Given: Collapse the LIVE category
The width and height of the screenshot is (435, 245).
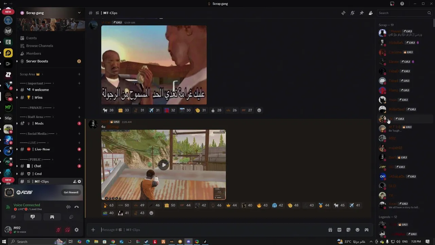Looking at the screenshot, I should click(x=34, y=143).
